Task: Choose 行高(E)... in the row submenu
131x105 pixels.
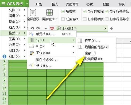Action: [96, 41]
